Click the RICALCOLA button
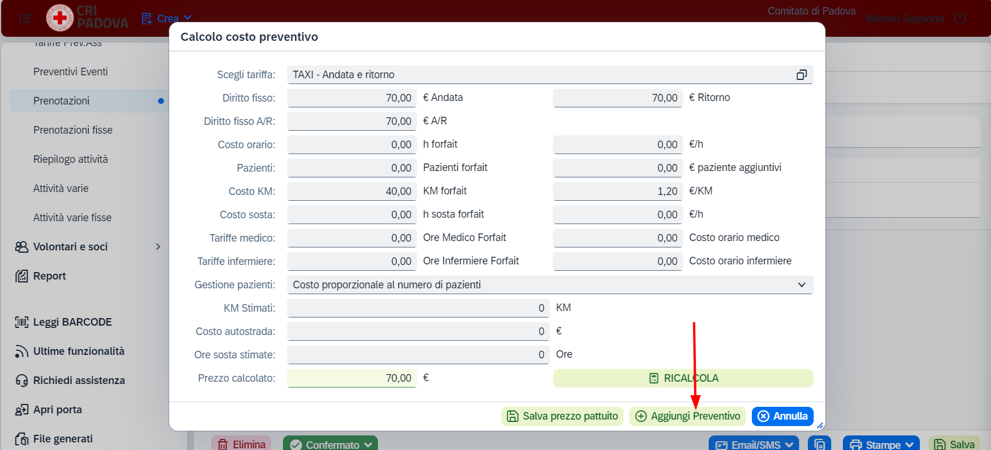 (x=683, y=378)
